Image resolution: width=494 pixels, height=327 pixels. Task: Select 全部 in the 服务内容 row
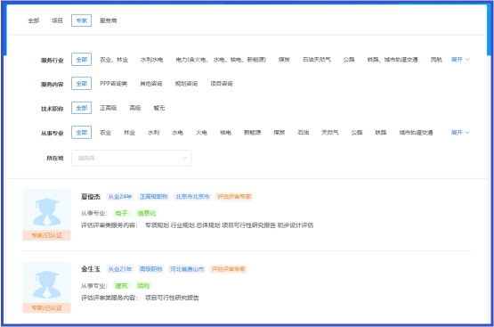click(81, 84)
